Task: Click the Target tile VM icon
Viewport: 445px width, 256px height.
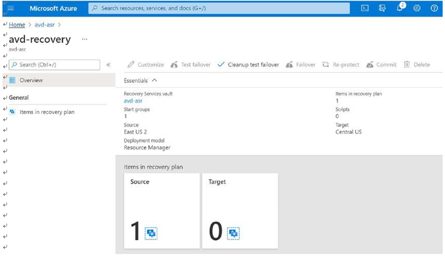Action: tap(233, 233)
